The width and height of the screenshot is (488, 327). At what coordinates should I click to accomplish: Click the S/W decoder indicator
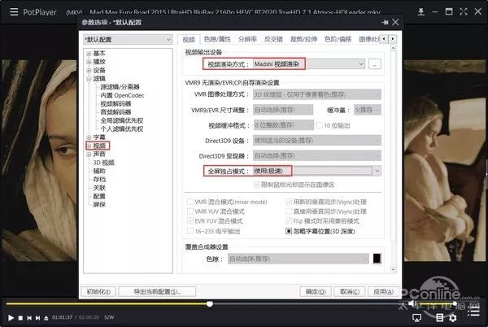109,317
